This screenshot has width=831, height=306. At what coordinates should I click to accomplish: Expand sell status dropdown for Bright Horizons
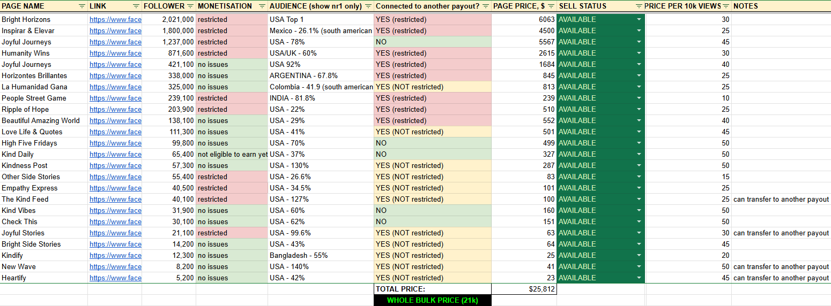click(x=639, y=19)
